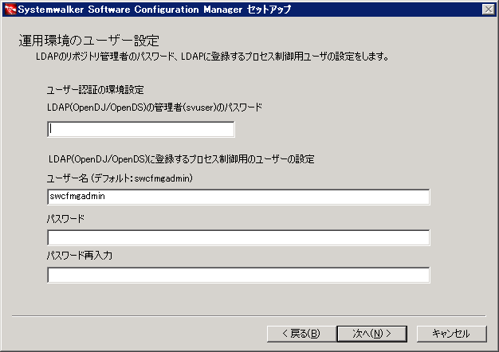The image size is (499, 352).
Task: Click the パスワード label above the third field
Action: pyautogui.click(x=65, y=219)
